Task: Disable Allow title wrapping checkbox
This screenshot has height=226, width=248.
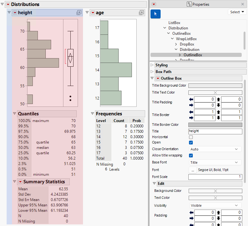Action: [x=191, y=156]
